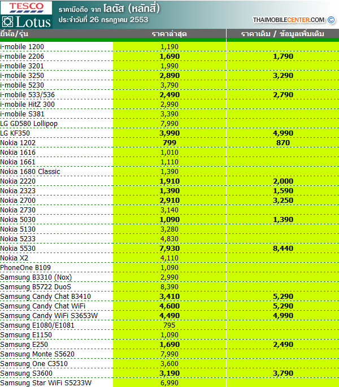Image resolution: width=339 pixels, height=387 pixels.
Task: Click the Nokia 5130 model name
Action: click(x=18, y=229)
